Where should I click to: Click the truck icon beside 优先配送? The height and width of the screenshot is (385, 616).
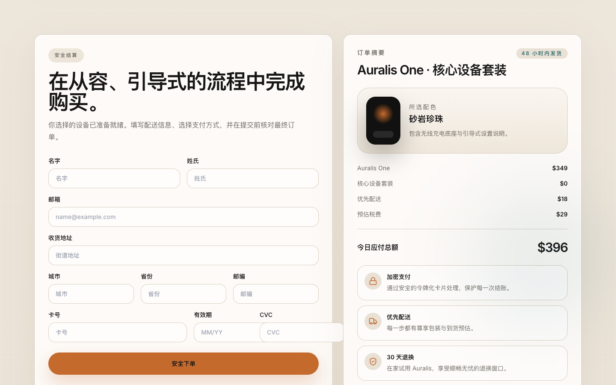coord(373,321)
